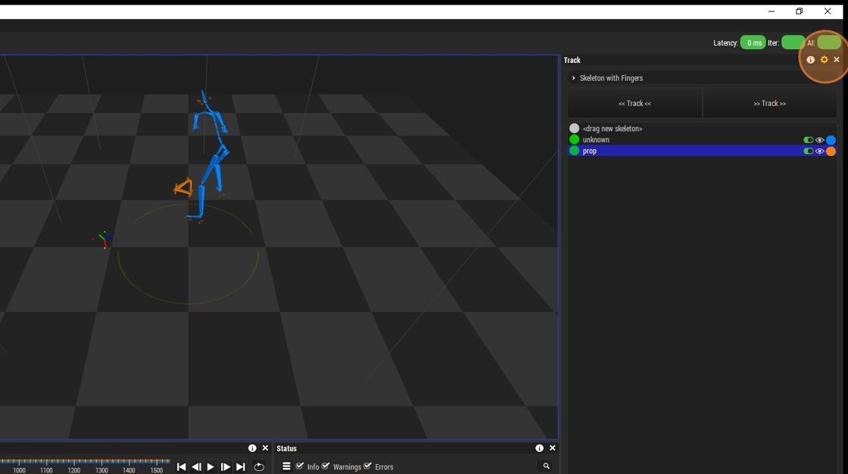This screenshot has width=848, height=474.
Task: Uncheck the Errors filter checkbox
Action: pyautogui.click(x=367, y=466)
